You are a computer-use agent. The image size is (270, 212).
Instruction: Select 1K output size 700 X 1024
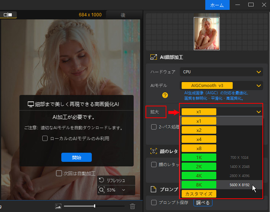click(221, 157)
